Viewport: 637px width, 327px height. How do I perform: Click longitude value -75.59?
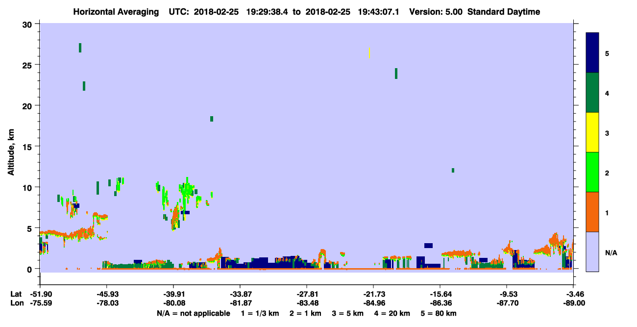coord(40,303)
